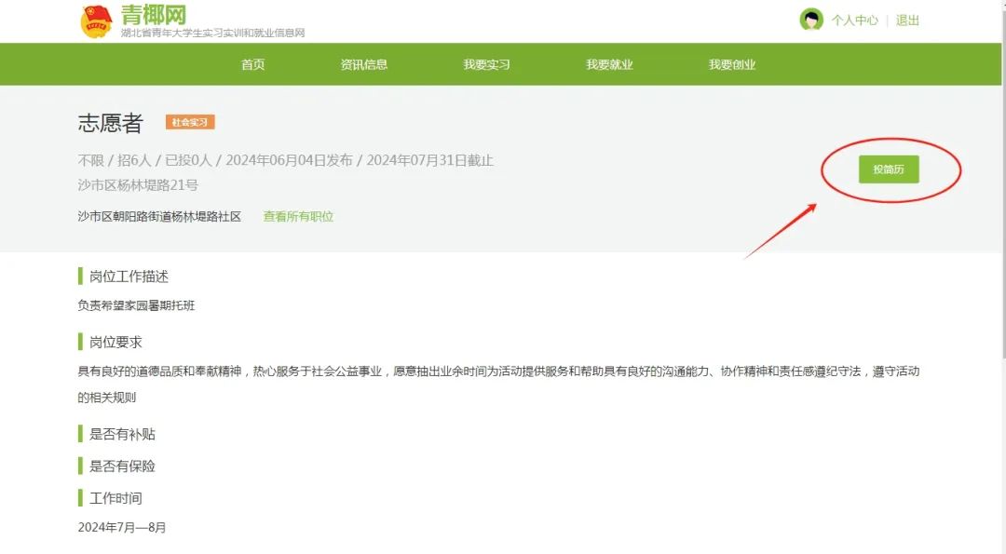The width and height of the screenshot is (1006, 554).
Task: Click the Youth League emblem logo icon
Action: (96, 20)
